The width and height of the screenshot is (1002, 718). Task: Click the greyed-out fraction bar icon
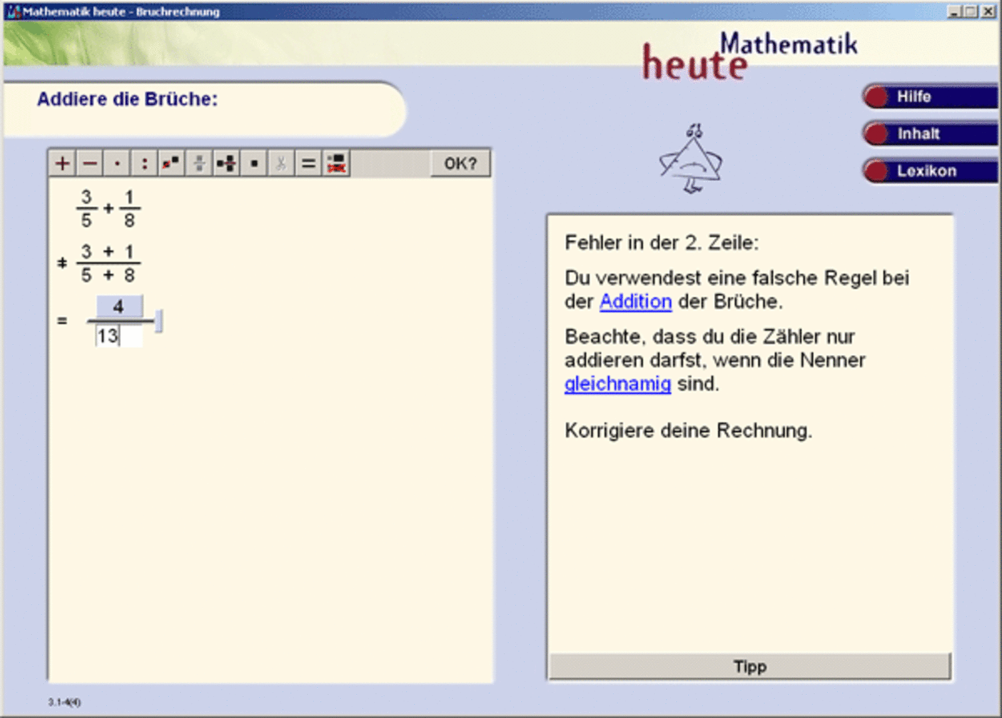(x=199, y=164)
